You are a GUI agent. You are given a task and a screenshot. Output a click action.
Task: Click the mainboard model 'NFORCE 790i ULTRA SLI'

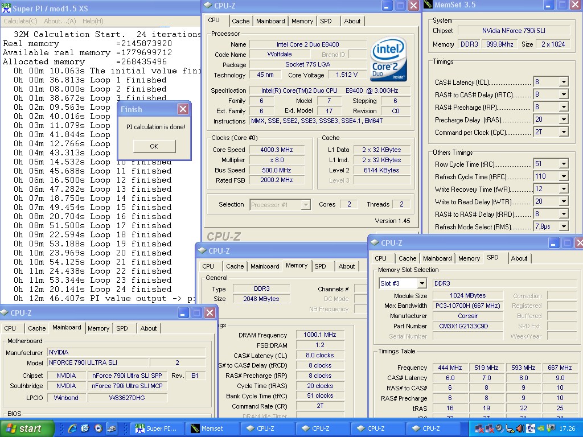tap(98, 362)
